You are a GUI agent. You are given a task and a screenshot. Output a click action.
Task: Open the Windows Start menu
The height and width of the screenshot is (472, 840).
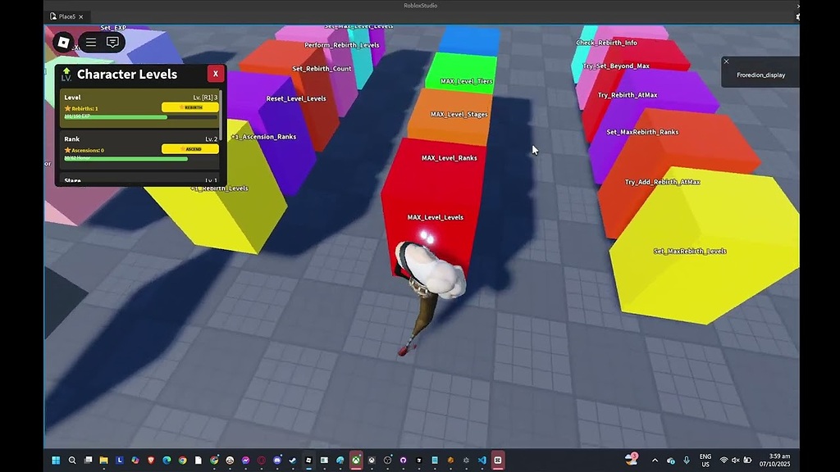point(56,461)
